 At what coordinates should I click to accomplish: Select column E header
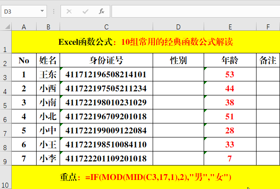pyautogui.click(x=230, y=27)
